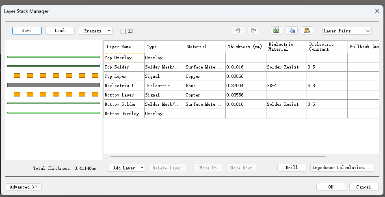385x197 pixels.
Task: Select the Top Layer name cell
Action: point(124,76)
